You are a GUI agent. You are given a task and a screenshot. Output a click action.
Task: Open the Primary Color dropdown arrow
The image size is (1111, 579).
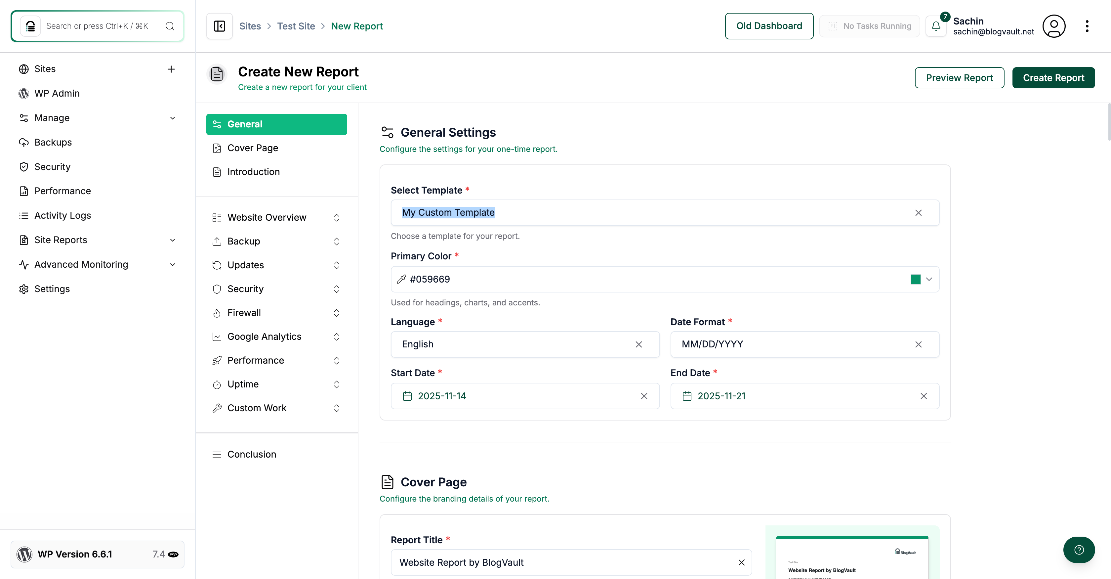click(x=929, y=279)
